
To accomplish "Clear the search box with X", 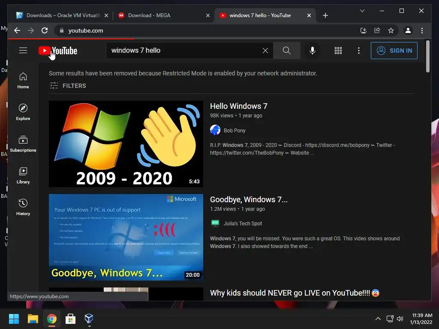I will [265, 51].
